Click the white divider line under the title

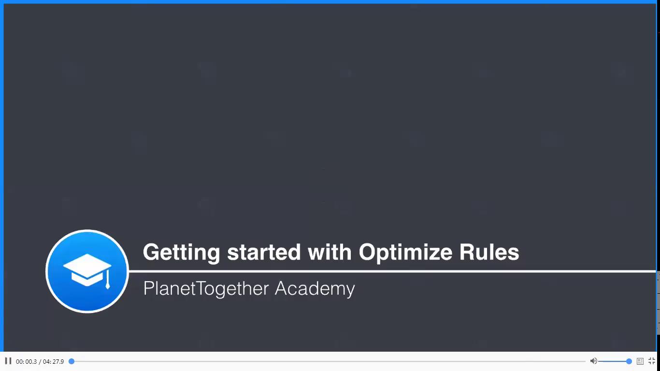(392, 271)
